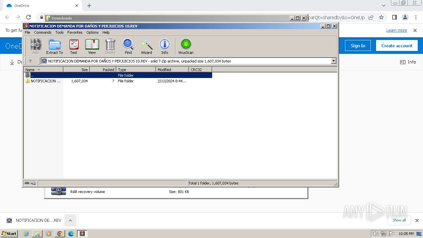This screenshot has height=238, width=423.
Task: Click the volume speaker tray icon
Action: coord(375,234)
